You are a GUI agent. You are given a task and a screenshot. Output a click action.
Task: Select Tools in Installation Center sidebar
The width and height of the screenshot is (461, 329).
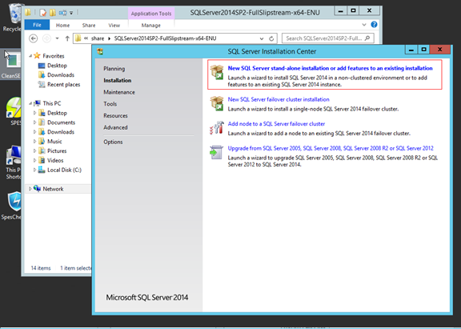pos(110,104)
